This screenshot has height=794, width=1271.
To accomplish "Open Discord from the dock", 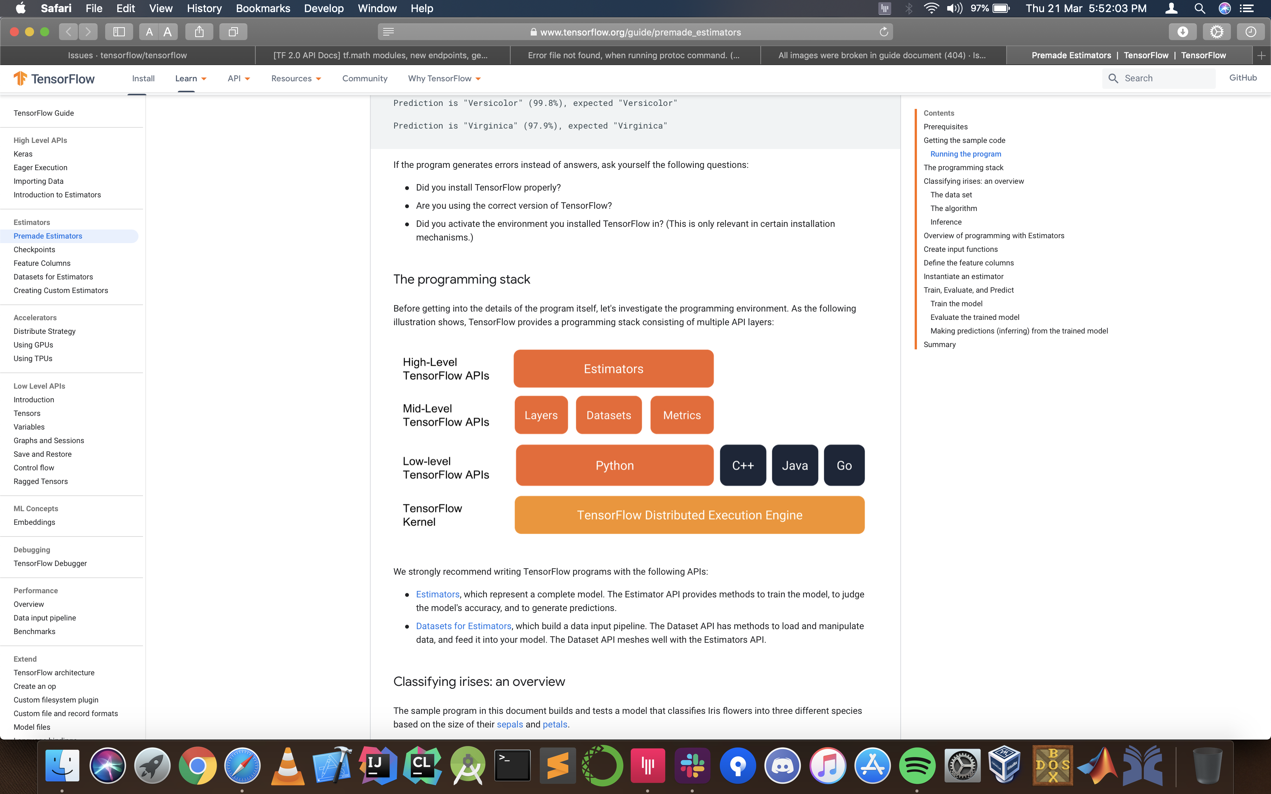I will click(782, 766).
